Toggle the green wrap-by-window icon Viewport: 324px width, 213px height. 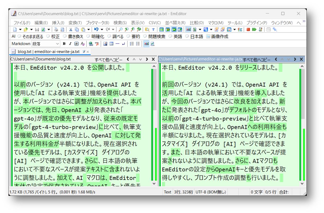(x=174, y=30)
